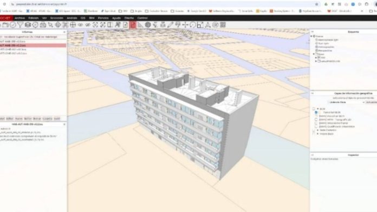Click the grid icon at toolbar end
Viewport: 377px width, 212px height.
pyautogui.click(x=223, y=25)
